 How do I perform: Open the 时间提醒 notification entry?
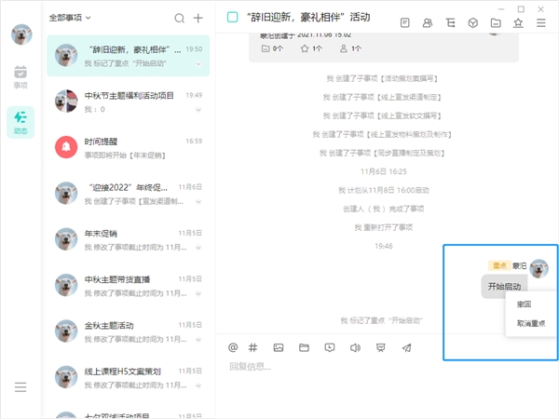tap(129, 148)
